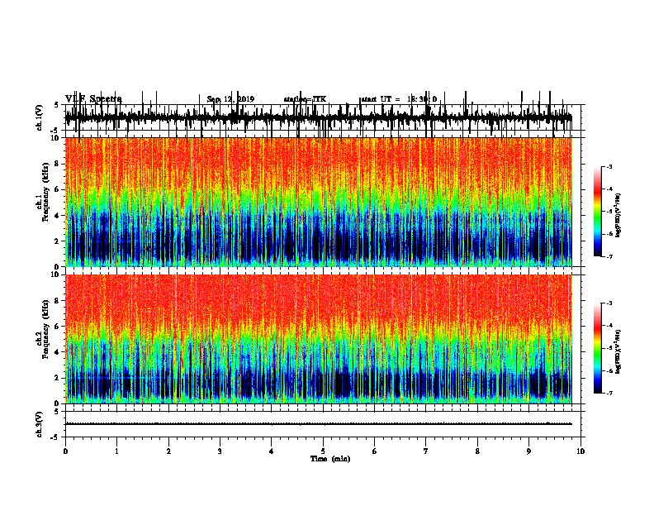Click inside the ch.2 spectrogram panel

[319, 339]
